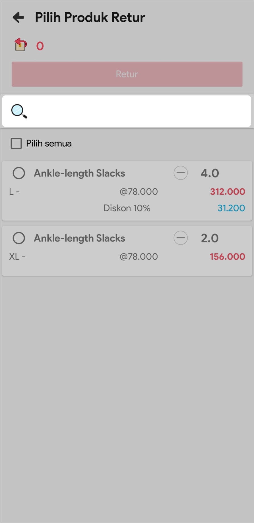Go back using the arrow icon
Viewport: 254px width, 523px height.
19,17
